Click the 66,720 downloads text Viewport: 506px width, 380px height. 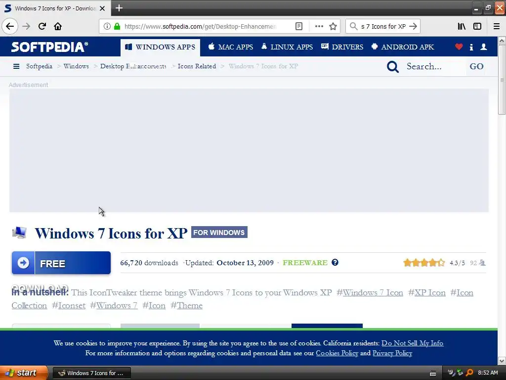coord(149,263)
